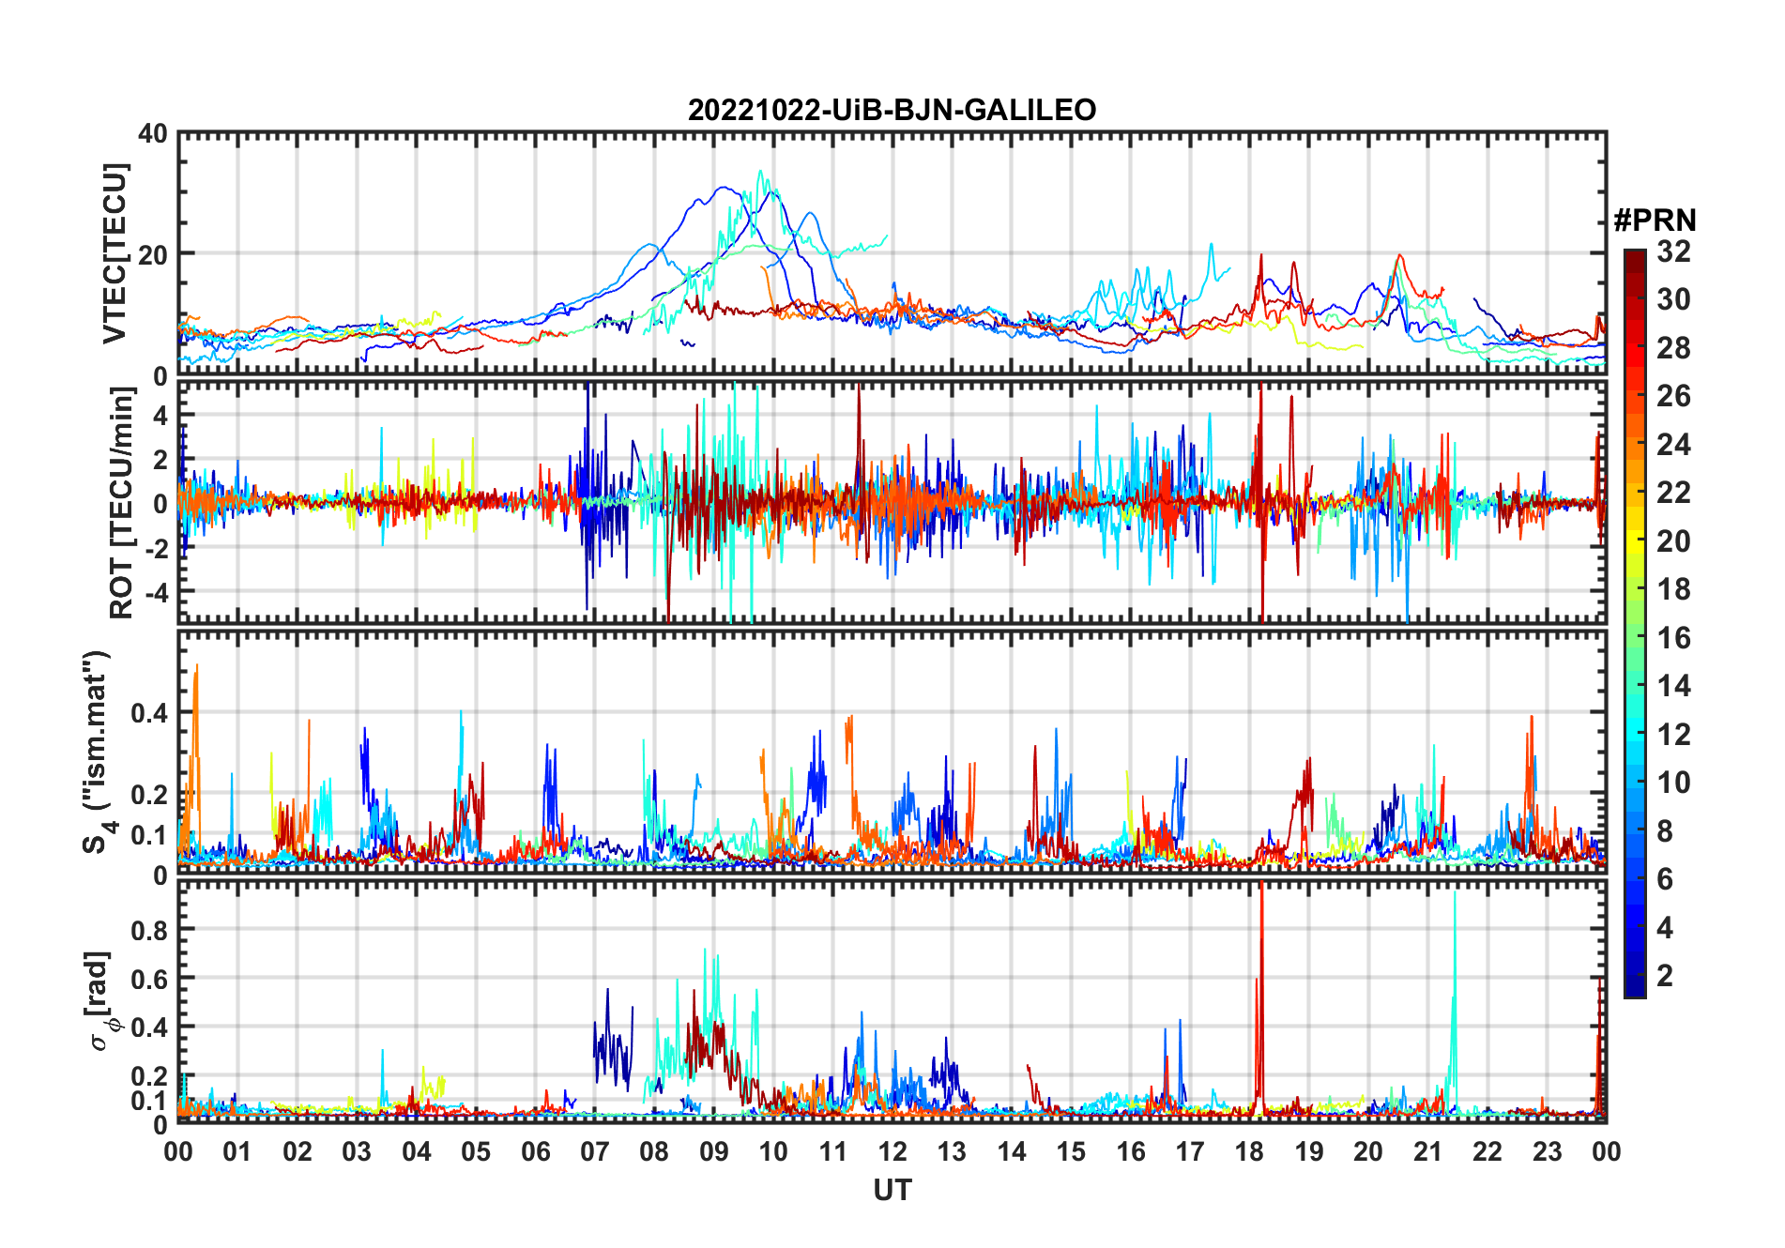Click x-axis hour tick "17"
This screenshot has height=1248, width=1785.
(x=1190, y=1151)
